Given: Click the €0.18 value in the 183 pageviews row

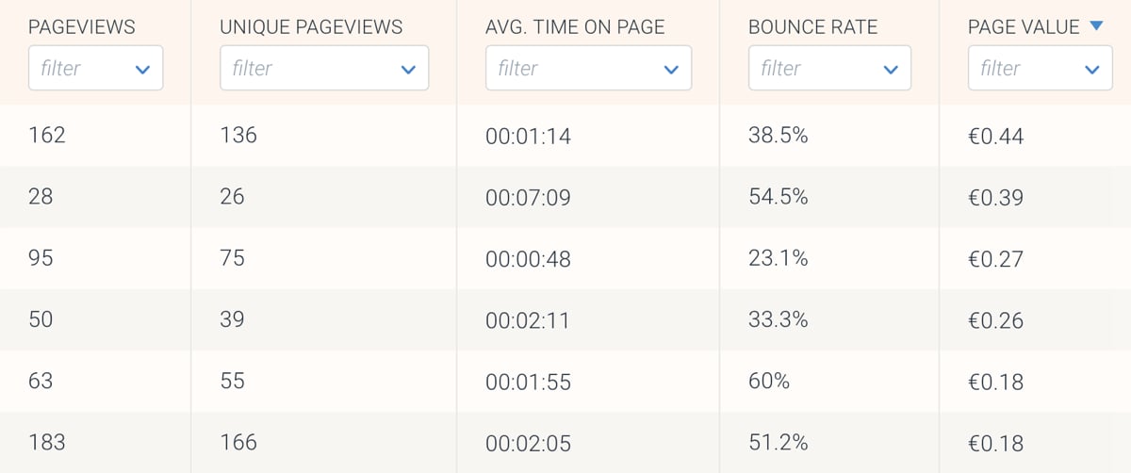Looking at the screenshot, I should 996,444.
